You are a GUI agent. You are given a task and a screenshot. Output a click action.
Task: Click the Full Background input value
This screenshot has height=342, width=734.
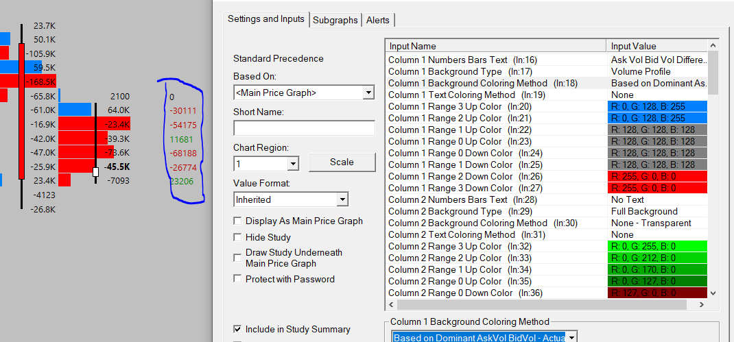coord(644,212)
